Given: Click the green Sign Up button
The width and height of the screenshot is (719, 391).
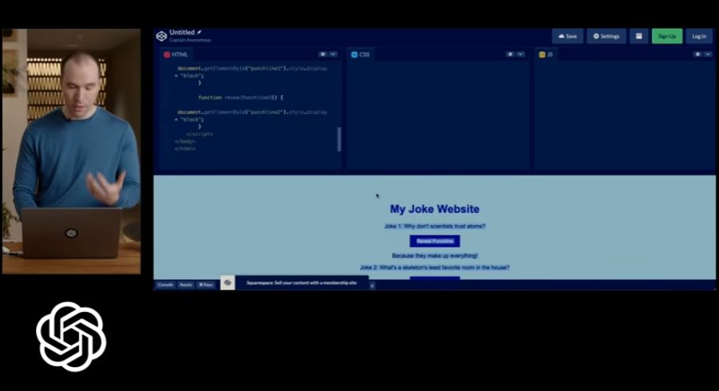Looking at the screenshot, I should pyautogui.click(x=667, y=36).
